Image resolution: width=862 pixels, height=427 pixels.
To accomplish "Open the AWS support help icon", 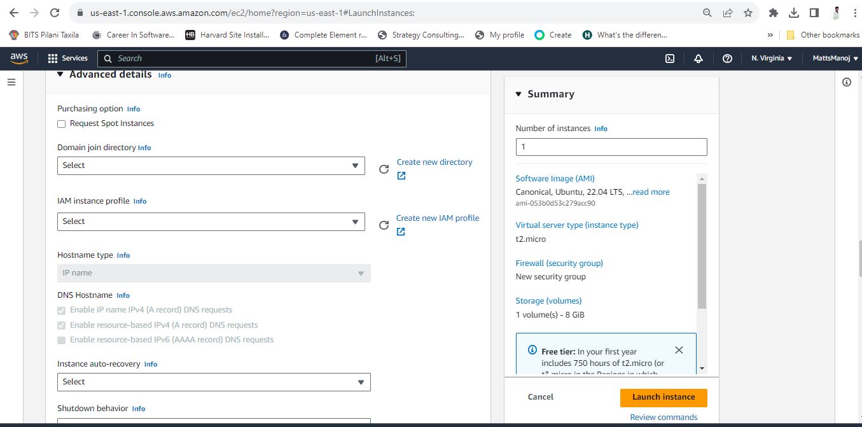I will click(x=727, y=59).
